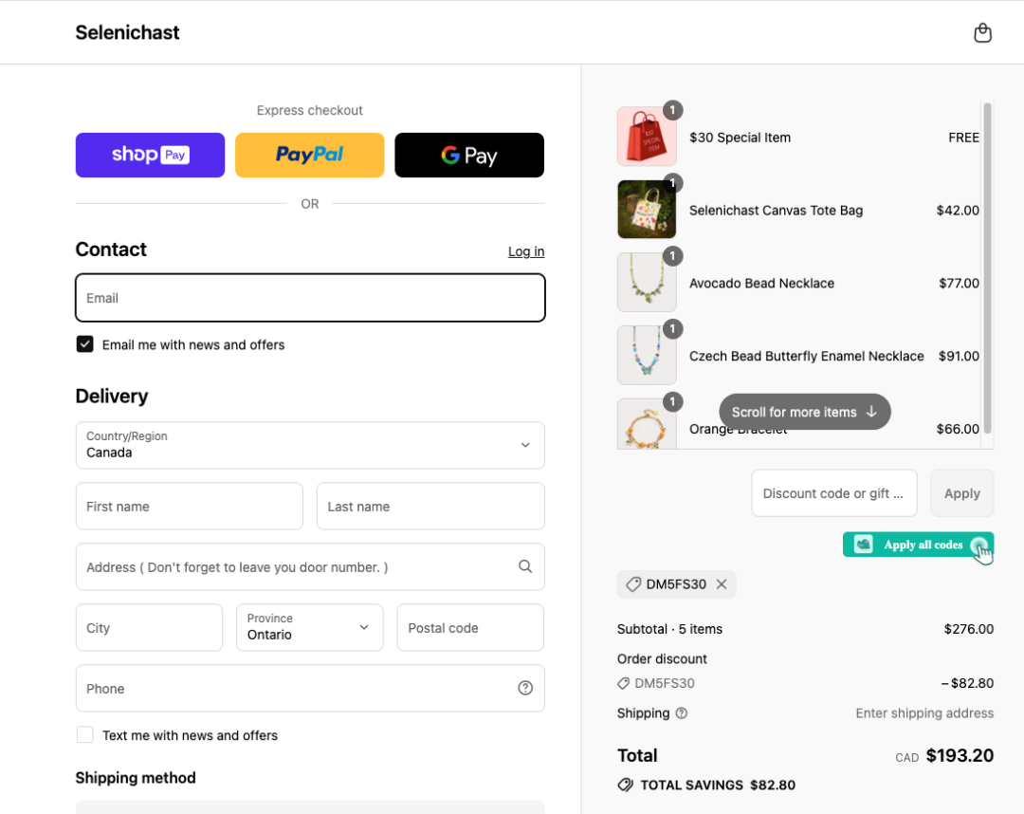Click the order items list scrollbar
Image resolution: width=1024 pixels, height=814 pixels.
987,266
